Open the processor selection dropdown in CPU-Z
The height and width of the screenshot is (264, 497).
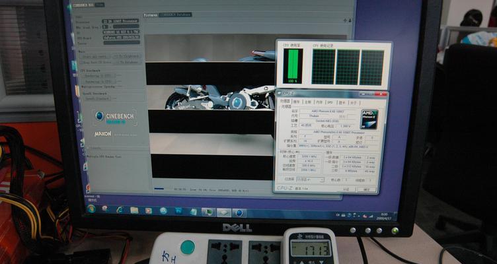pos(310,180)
